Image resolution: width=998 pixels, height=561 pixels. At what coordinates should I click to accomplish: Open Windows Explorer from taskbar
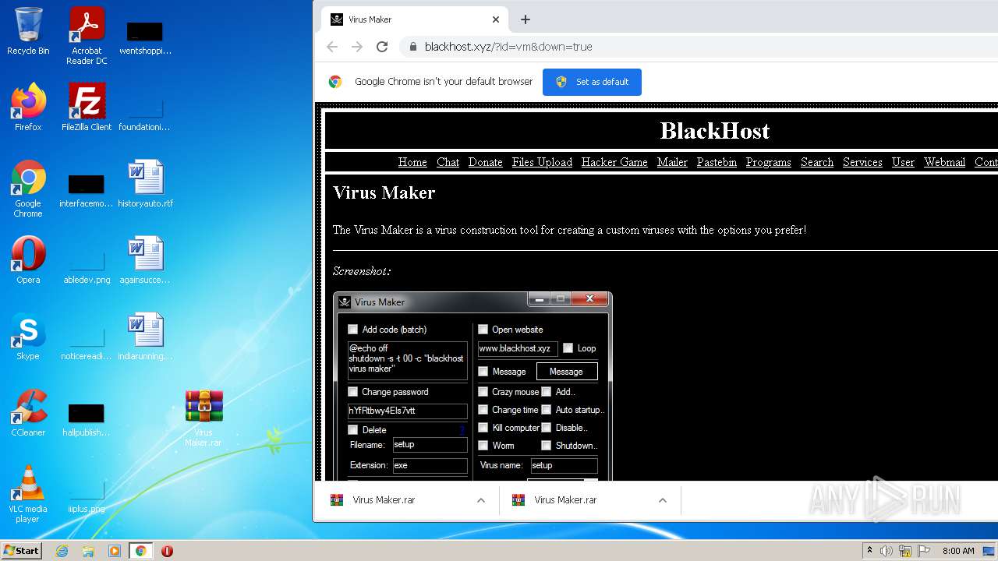pos(88,551)
